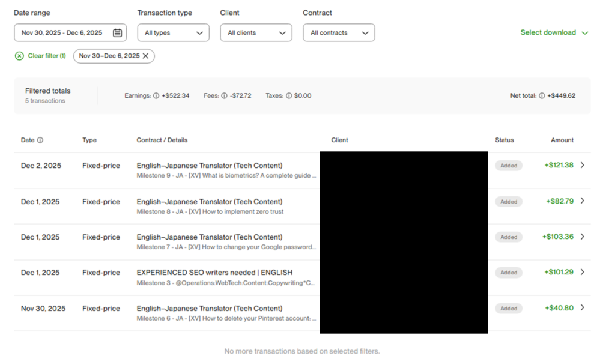Open EXPERIENCED SEO writers needed contract
615x362 pixels.
(x=214, y=273)
